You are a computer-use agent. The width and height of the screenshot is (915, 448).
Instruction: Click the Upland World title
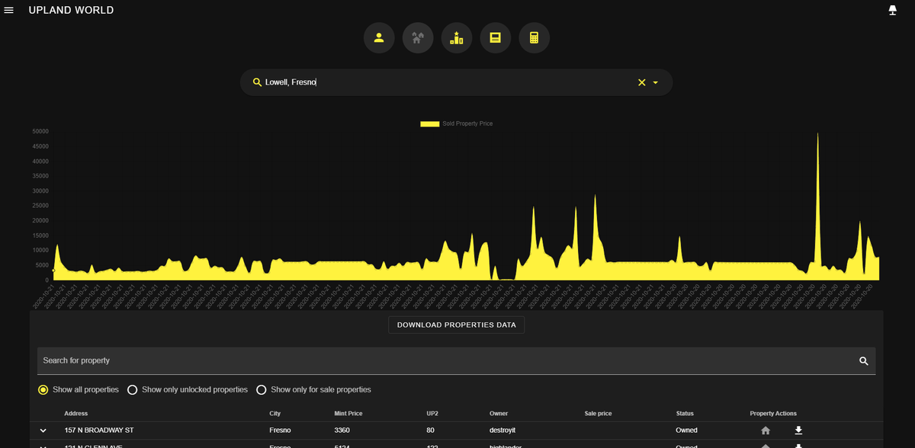[71, 11]
